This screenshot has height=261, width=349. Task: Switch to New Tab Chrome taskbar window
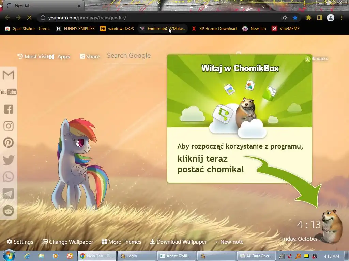coord(97,256)
